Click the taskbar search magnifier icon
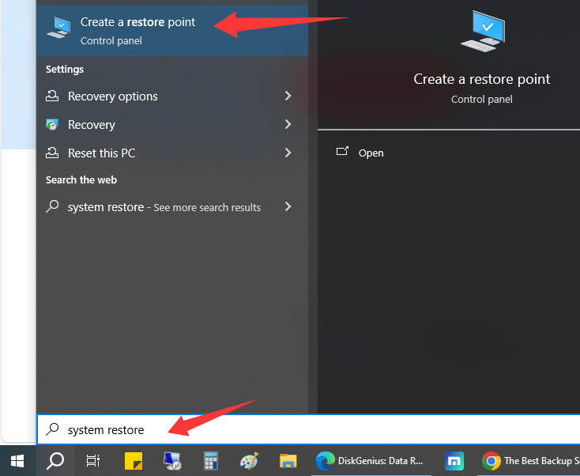Screen dimensions: 580x476 [55, 460]
